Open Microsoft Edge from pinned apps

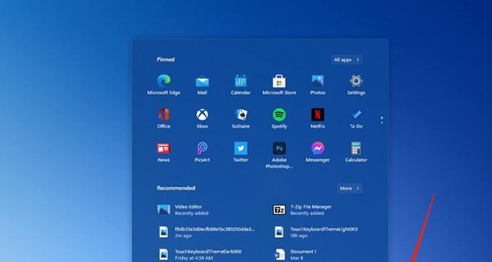(x=164, y=84)
